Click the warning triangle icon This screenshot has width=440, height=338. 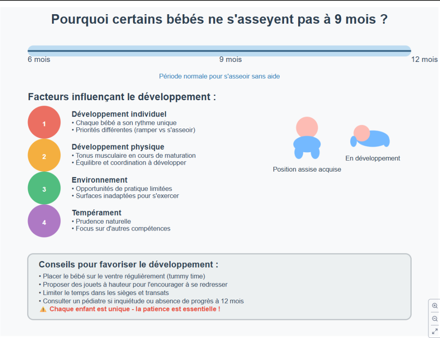pyautogui.click(x=43, y=309)
